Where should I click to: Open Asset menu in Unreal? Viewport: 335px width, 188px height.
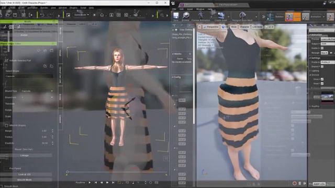[189, 9]
